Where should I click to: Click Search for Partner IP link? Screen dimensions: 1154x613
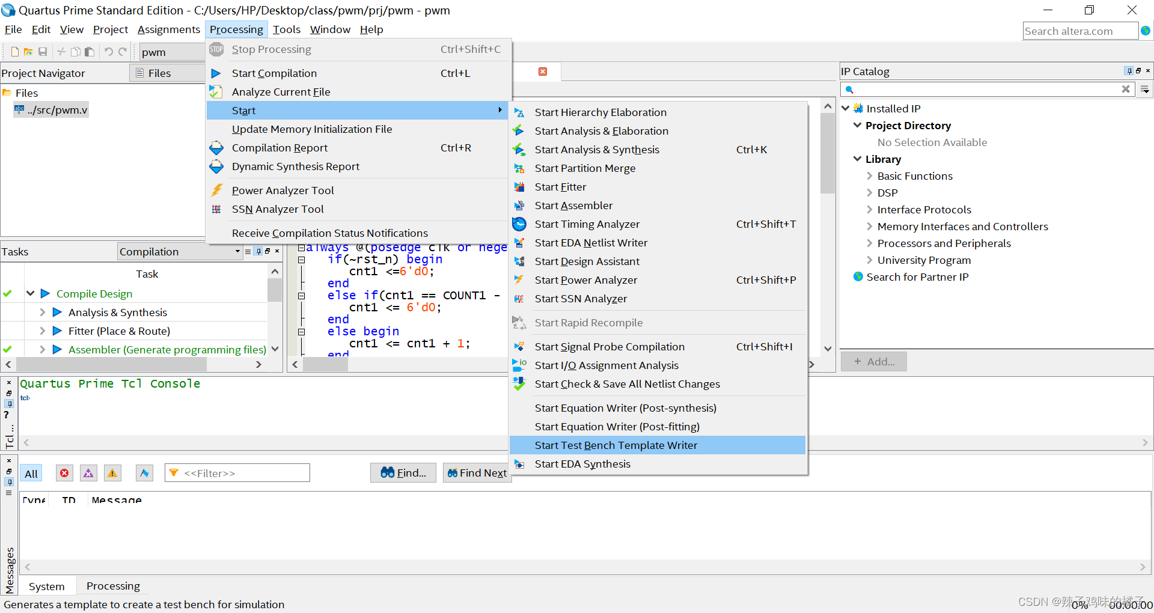pyautogui.click(x=917, y=277)
